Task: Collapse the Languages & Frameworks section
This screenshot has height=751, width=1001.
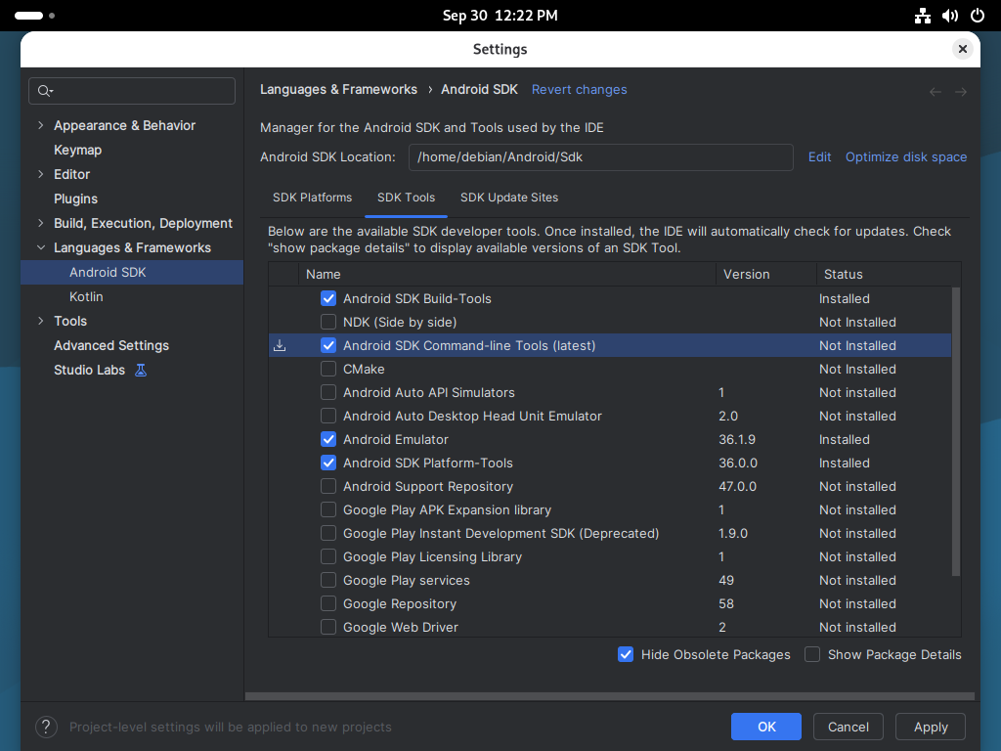Action: (40, 247)
